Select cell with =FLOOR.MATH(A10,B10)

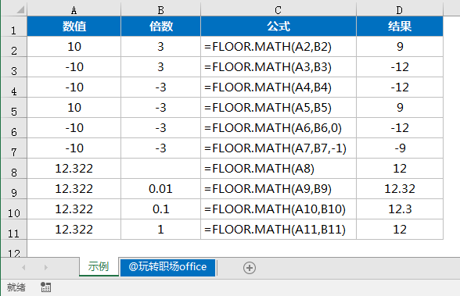tap(279, 209)
